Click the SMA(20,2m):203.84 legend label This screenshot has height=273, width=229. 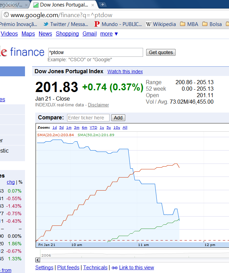click(x=55, y=135)
